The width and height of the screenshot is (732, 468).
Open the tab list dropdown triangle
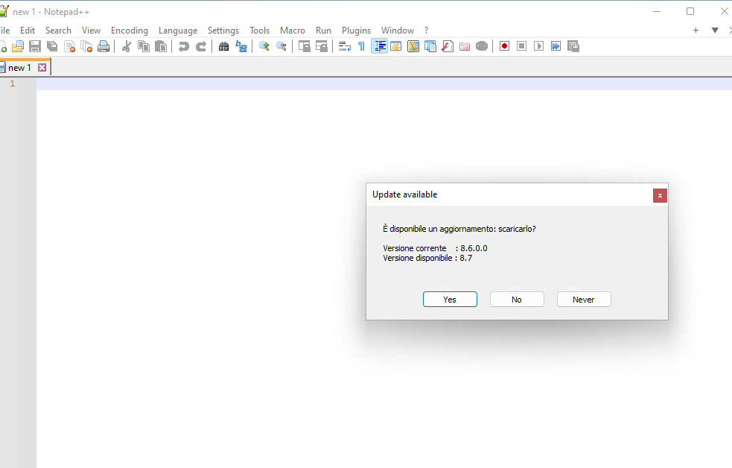715,31
